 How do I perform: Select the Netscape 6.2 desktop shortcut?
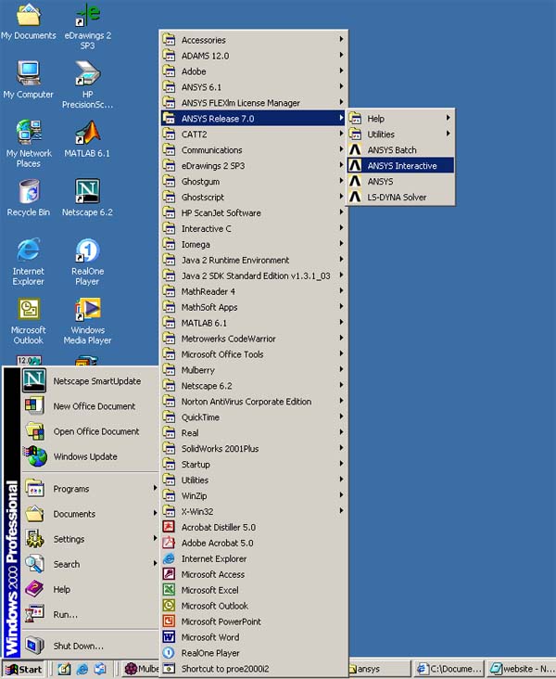click(87, 198)
